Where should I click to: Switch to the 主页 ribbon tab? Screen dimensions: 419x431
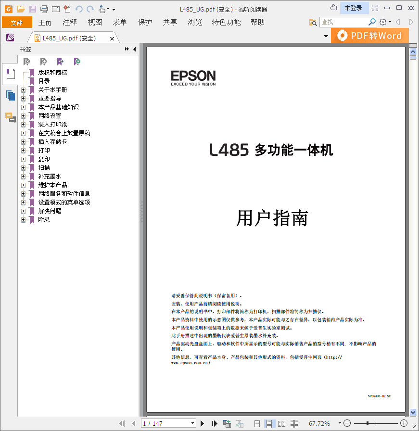(45, 23)
